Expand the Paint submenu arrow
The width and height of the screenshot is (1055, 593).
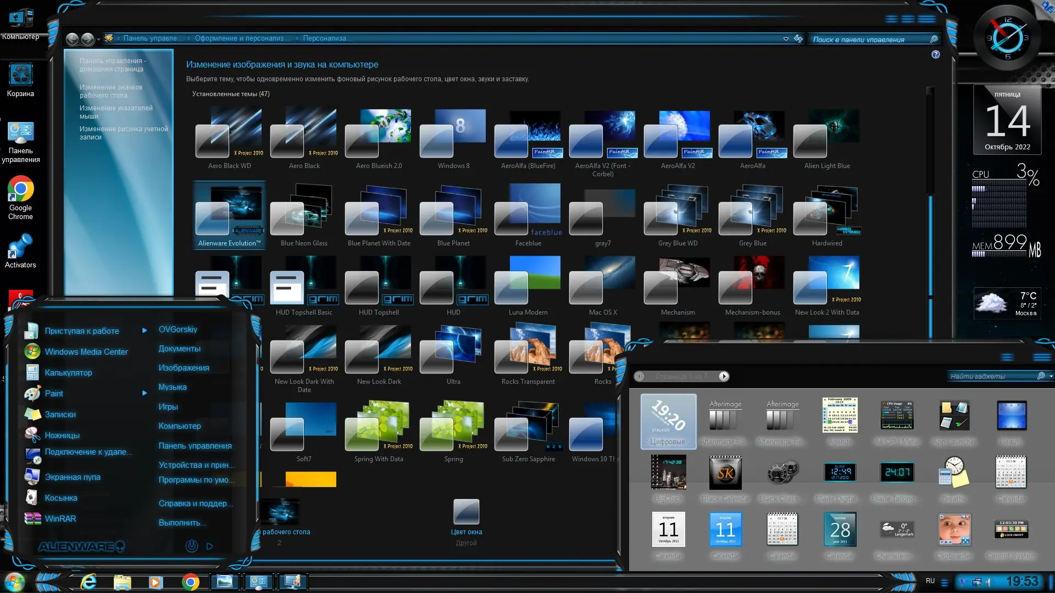(145, 393)
